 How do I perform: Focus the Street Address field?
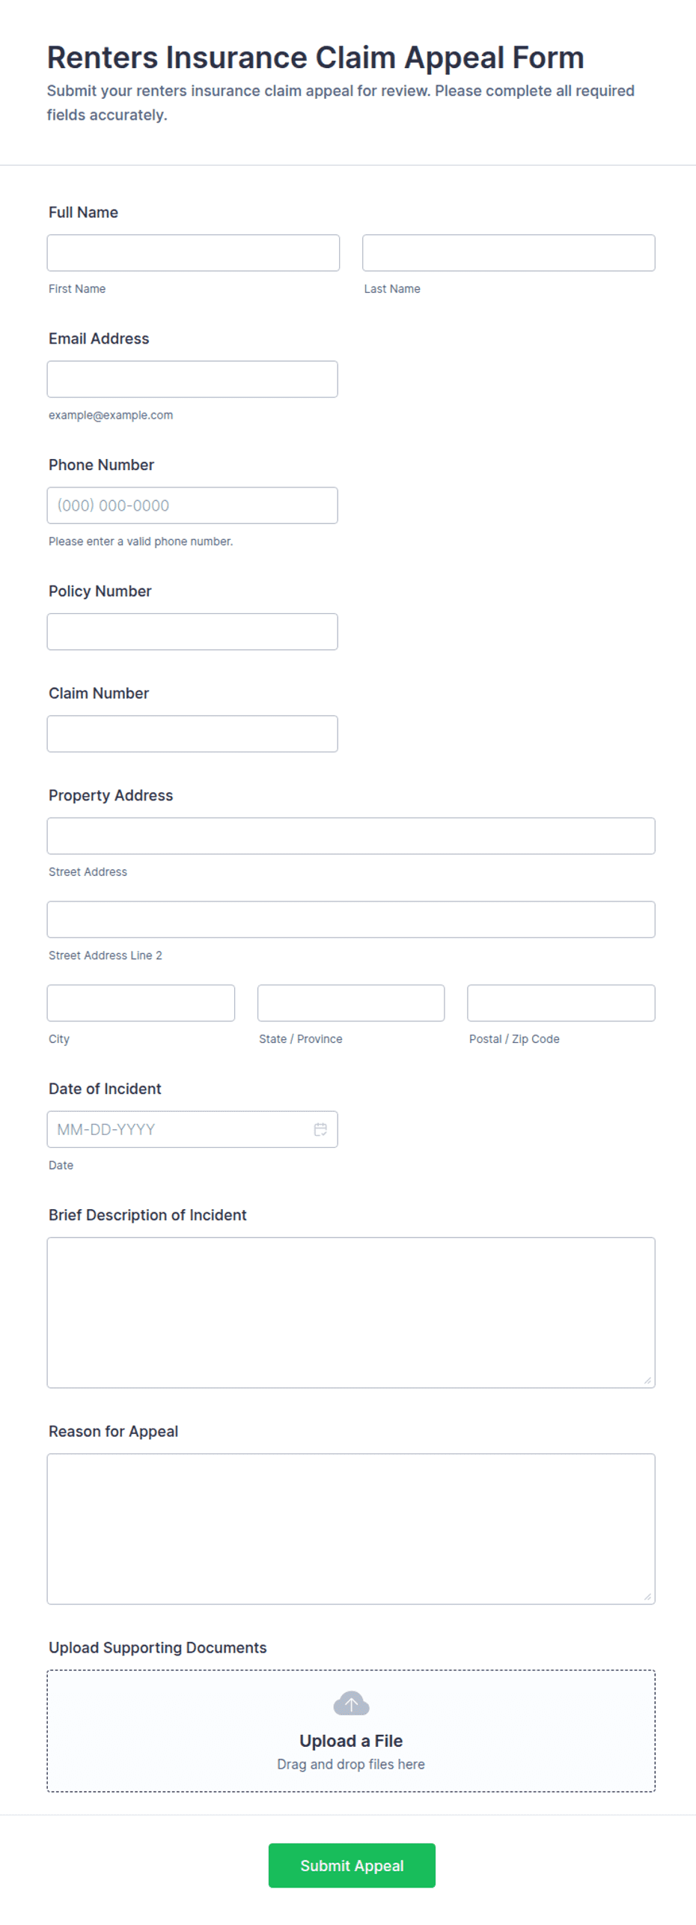coord(351,836)
